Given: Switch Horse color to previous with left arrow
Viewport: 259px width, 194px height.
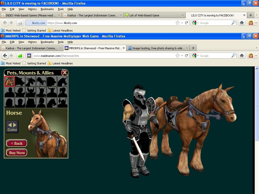Looking at the screenshot, I should point(10,125).
